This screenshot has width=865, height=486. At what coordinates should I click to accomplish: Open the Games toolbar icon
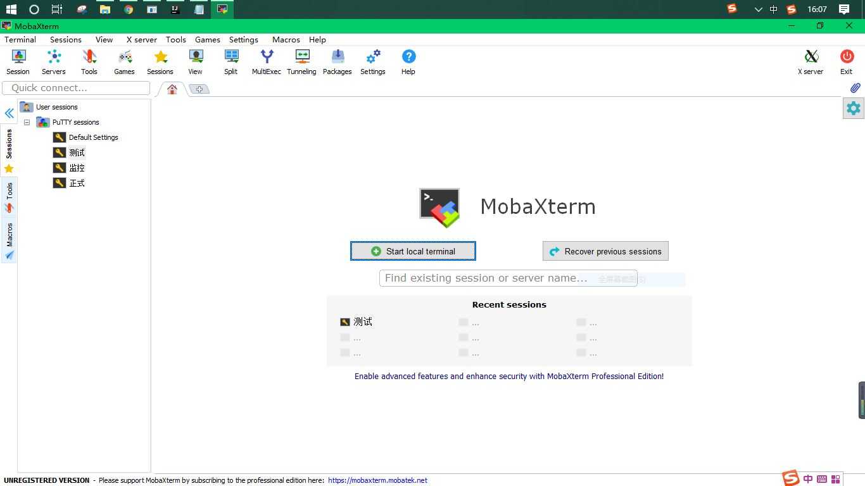click(x=124, y=62)
